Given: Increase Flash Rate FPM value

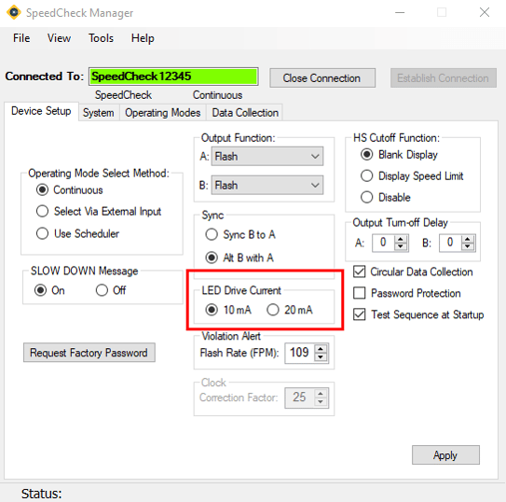Looking at the screenshot, I should click(x=321, y=349).
